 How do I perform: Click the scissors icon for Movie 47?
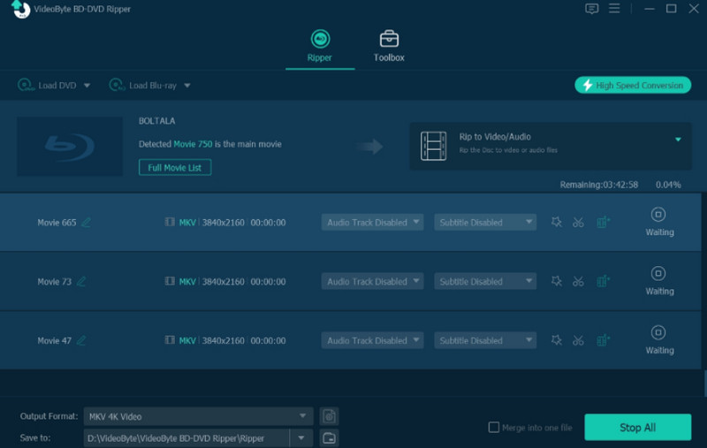point(578,341)
